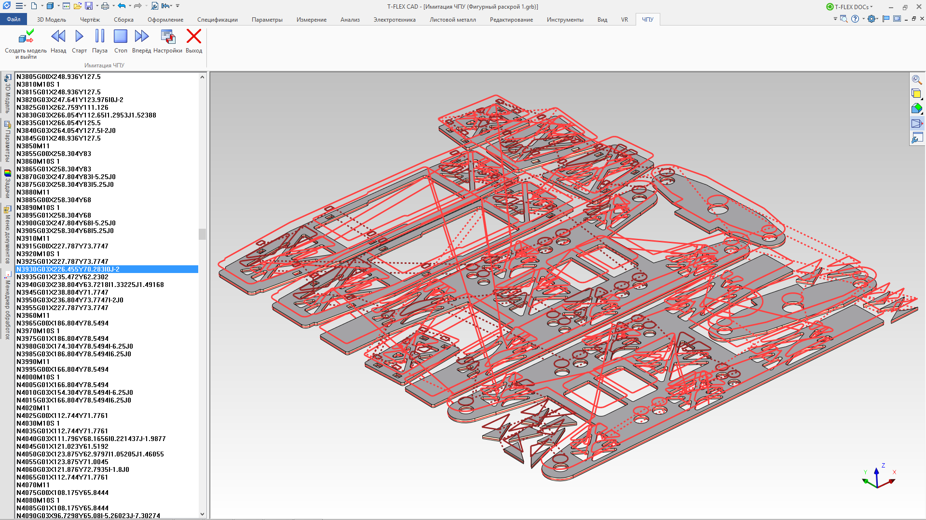Toggle fullscreen window layout icon
This screenshot has height=520, width=926.
pyautogui.click(x=897, y=19)
